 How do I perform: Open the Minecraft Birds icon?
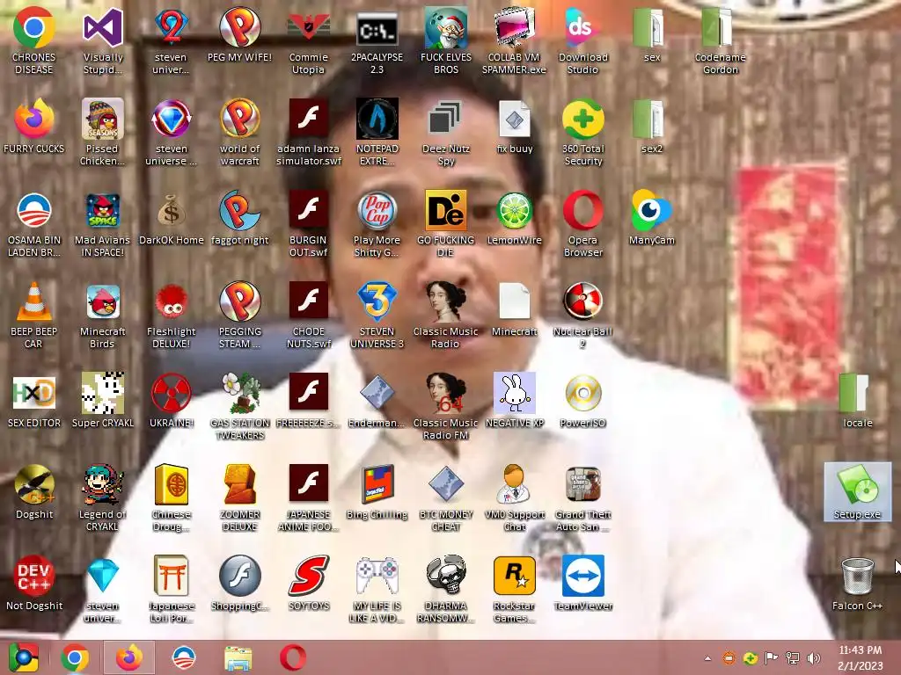(103, 315)
